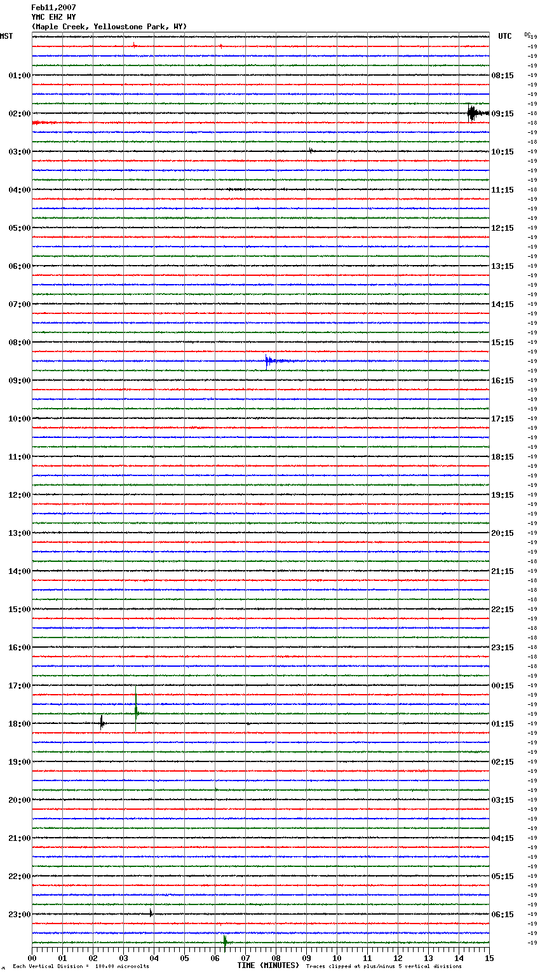540x975 pixels.
Task: Click the 17:15 UTC label
Action: tap(503, 419)
